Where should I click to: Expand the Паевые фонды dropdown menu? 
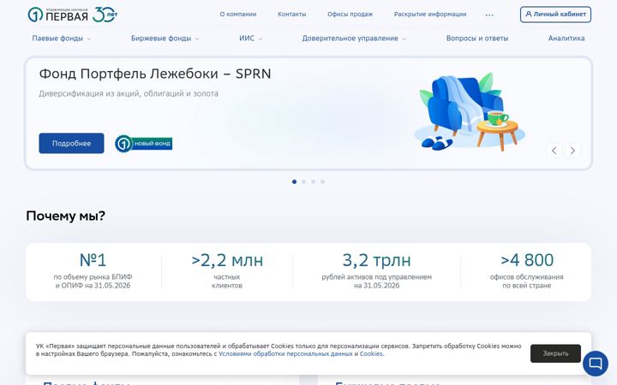pos(62,38)
